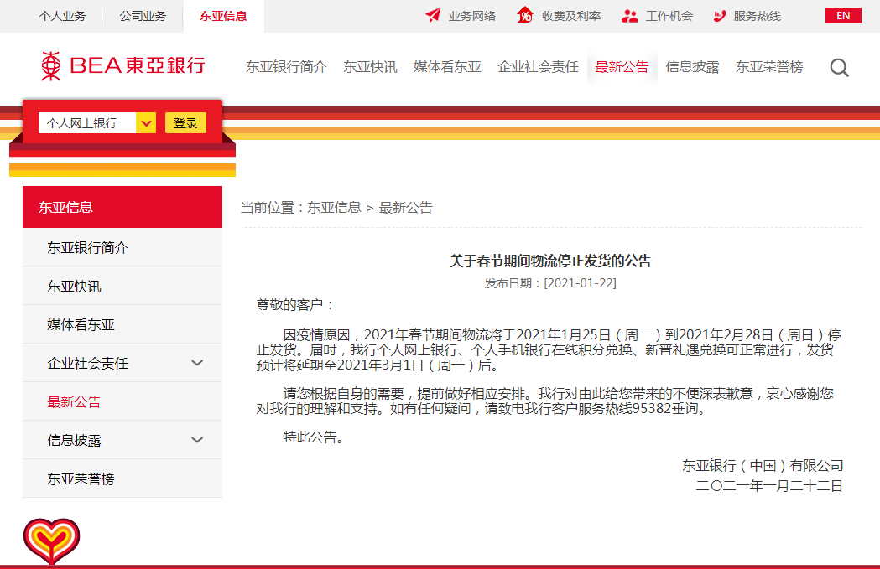
Task: Click the 个人网上银行 selection field
Action: click(x=87, y=123)
